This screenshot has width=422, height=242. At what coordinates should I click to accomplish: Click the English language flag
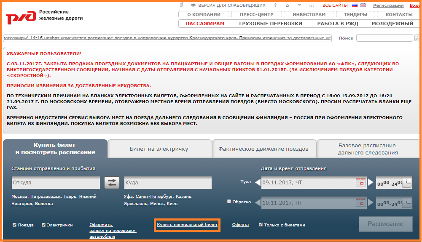coord(363,5)
